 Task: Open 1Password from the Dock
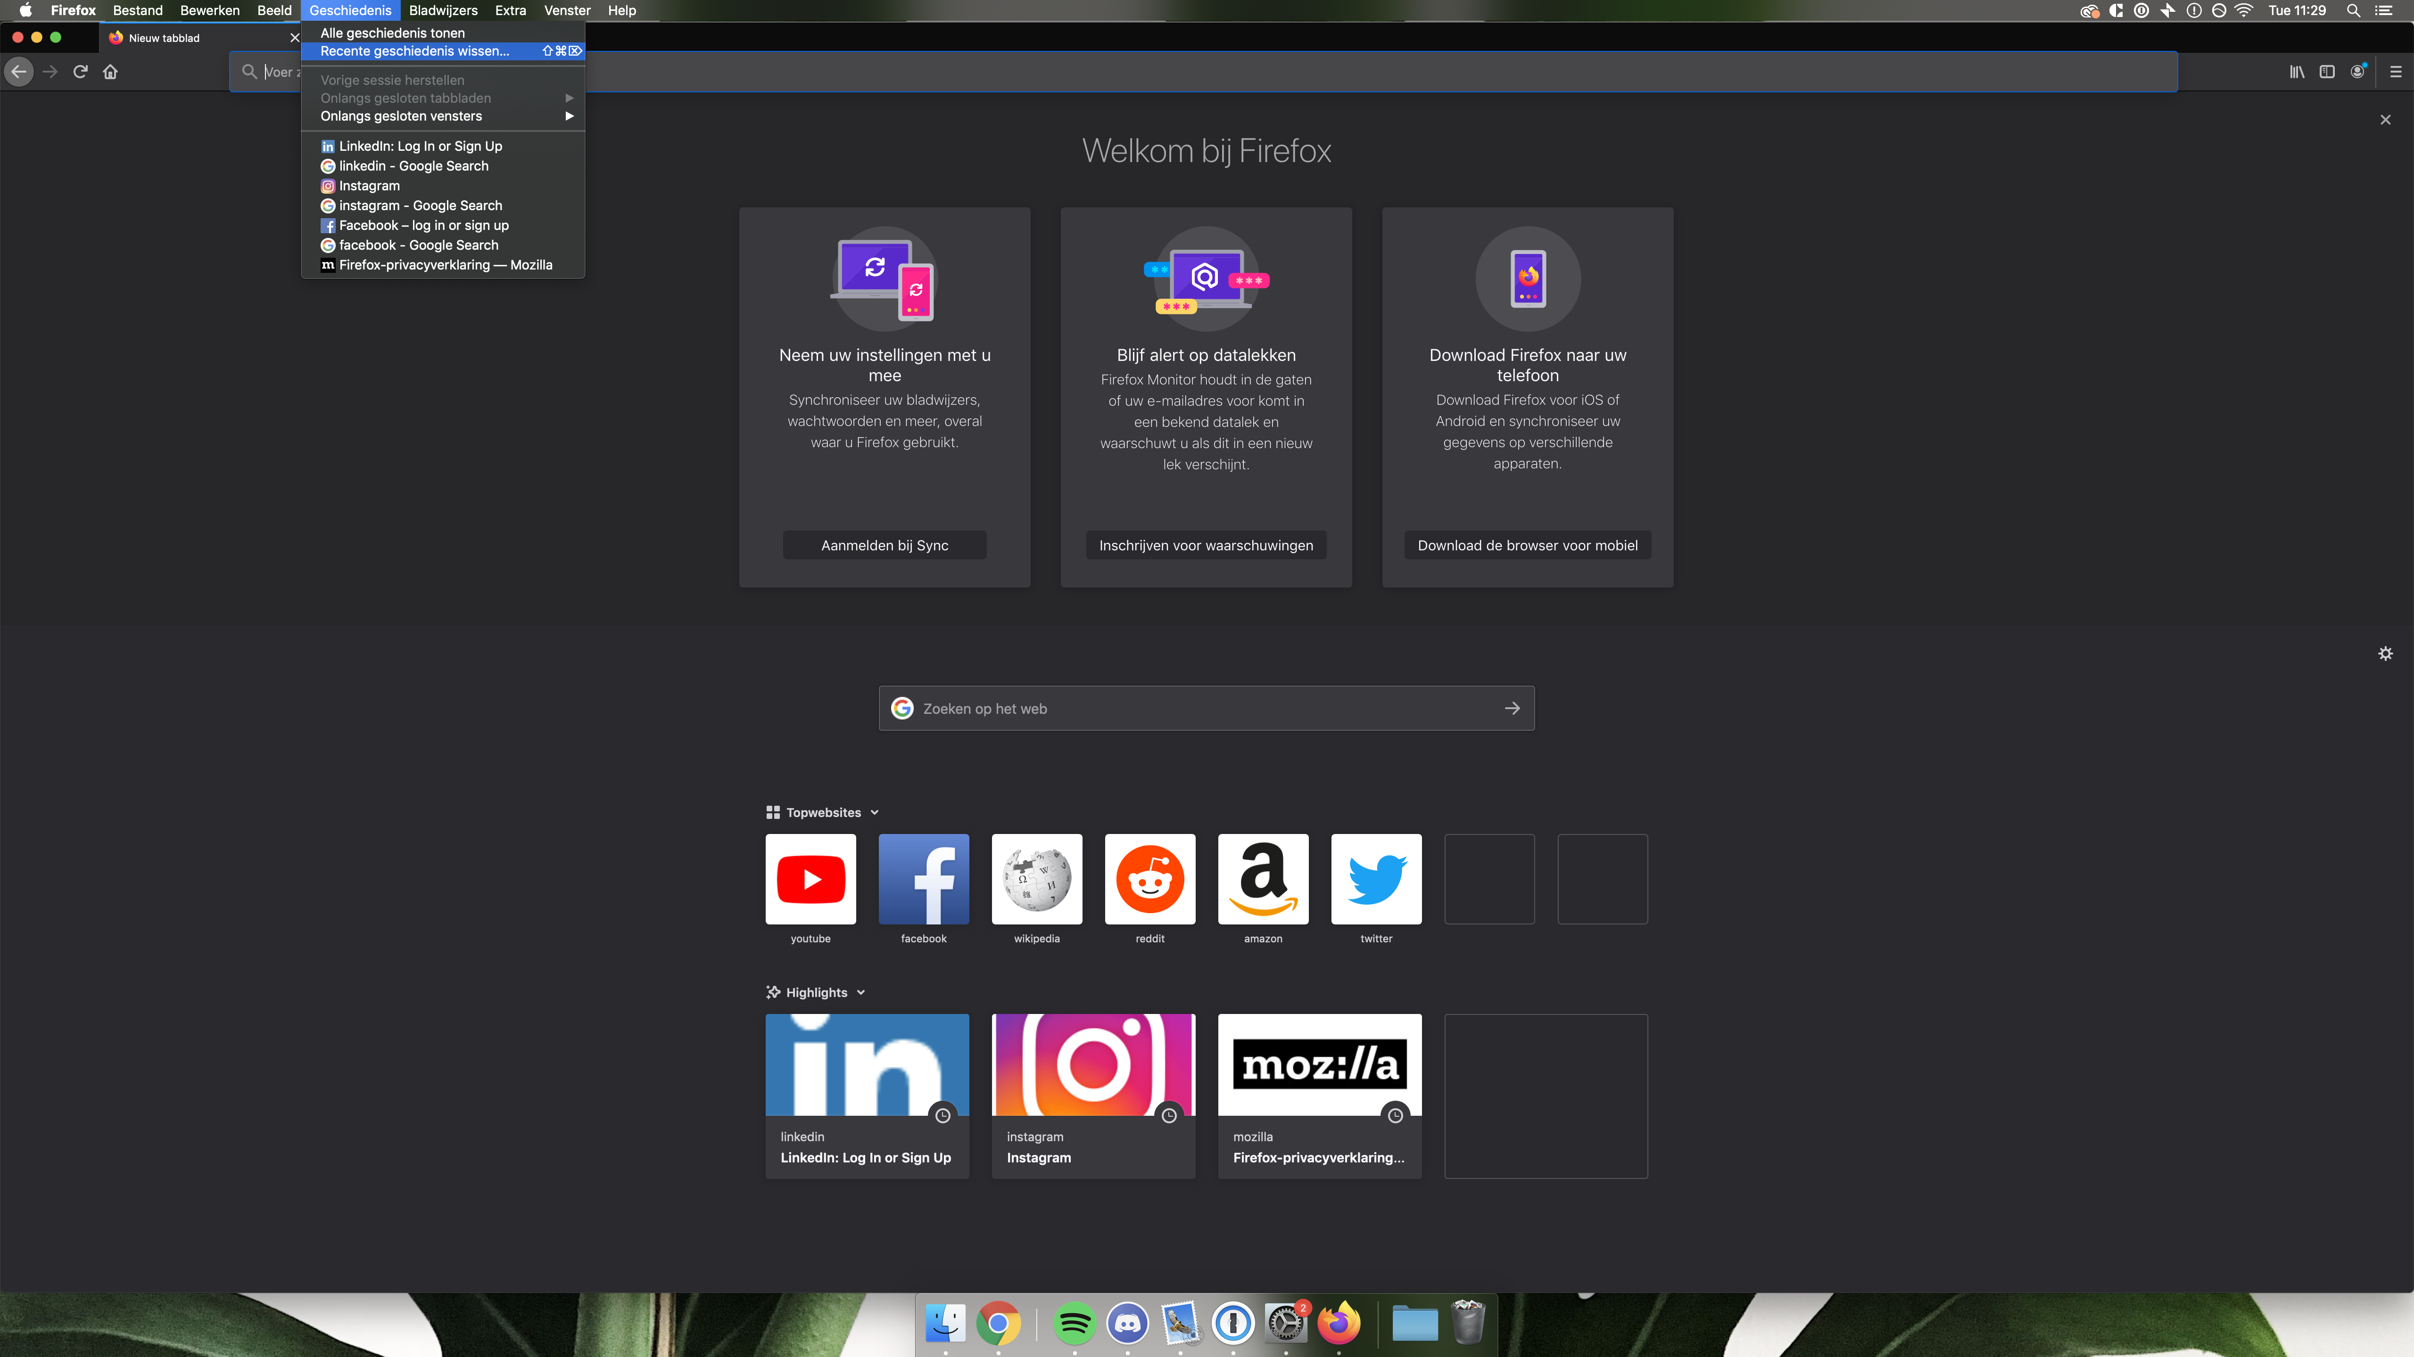coord(1233,1323)
